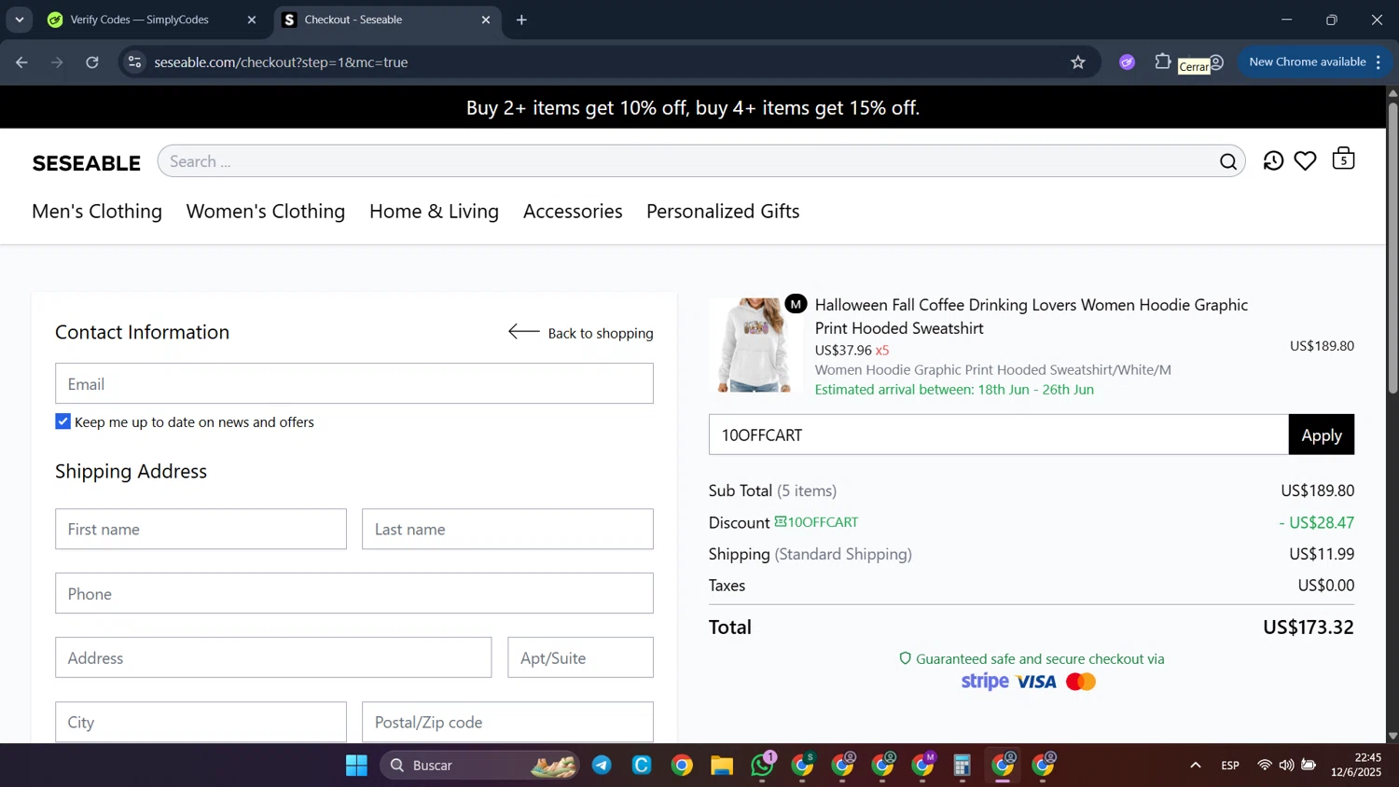
Task: Focus the First name field
Action: tap(201, 529)
